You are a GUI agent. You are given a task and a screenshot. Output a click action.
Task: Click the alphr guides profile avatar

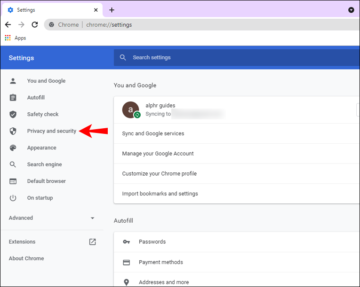coord(131,110)
